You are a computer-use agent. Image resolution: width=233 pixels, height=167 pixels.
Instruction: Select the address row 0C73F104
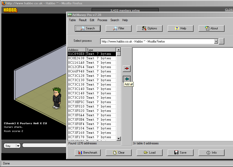92,128
